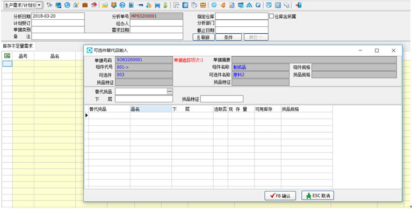Click the document preview magnifier icon
Image resolution: width=412 pixels, height=209 pixels.
tap(232, 5)
